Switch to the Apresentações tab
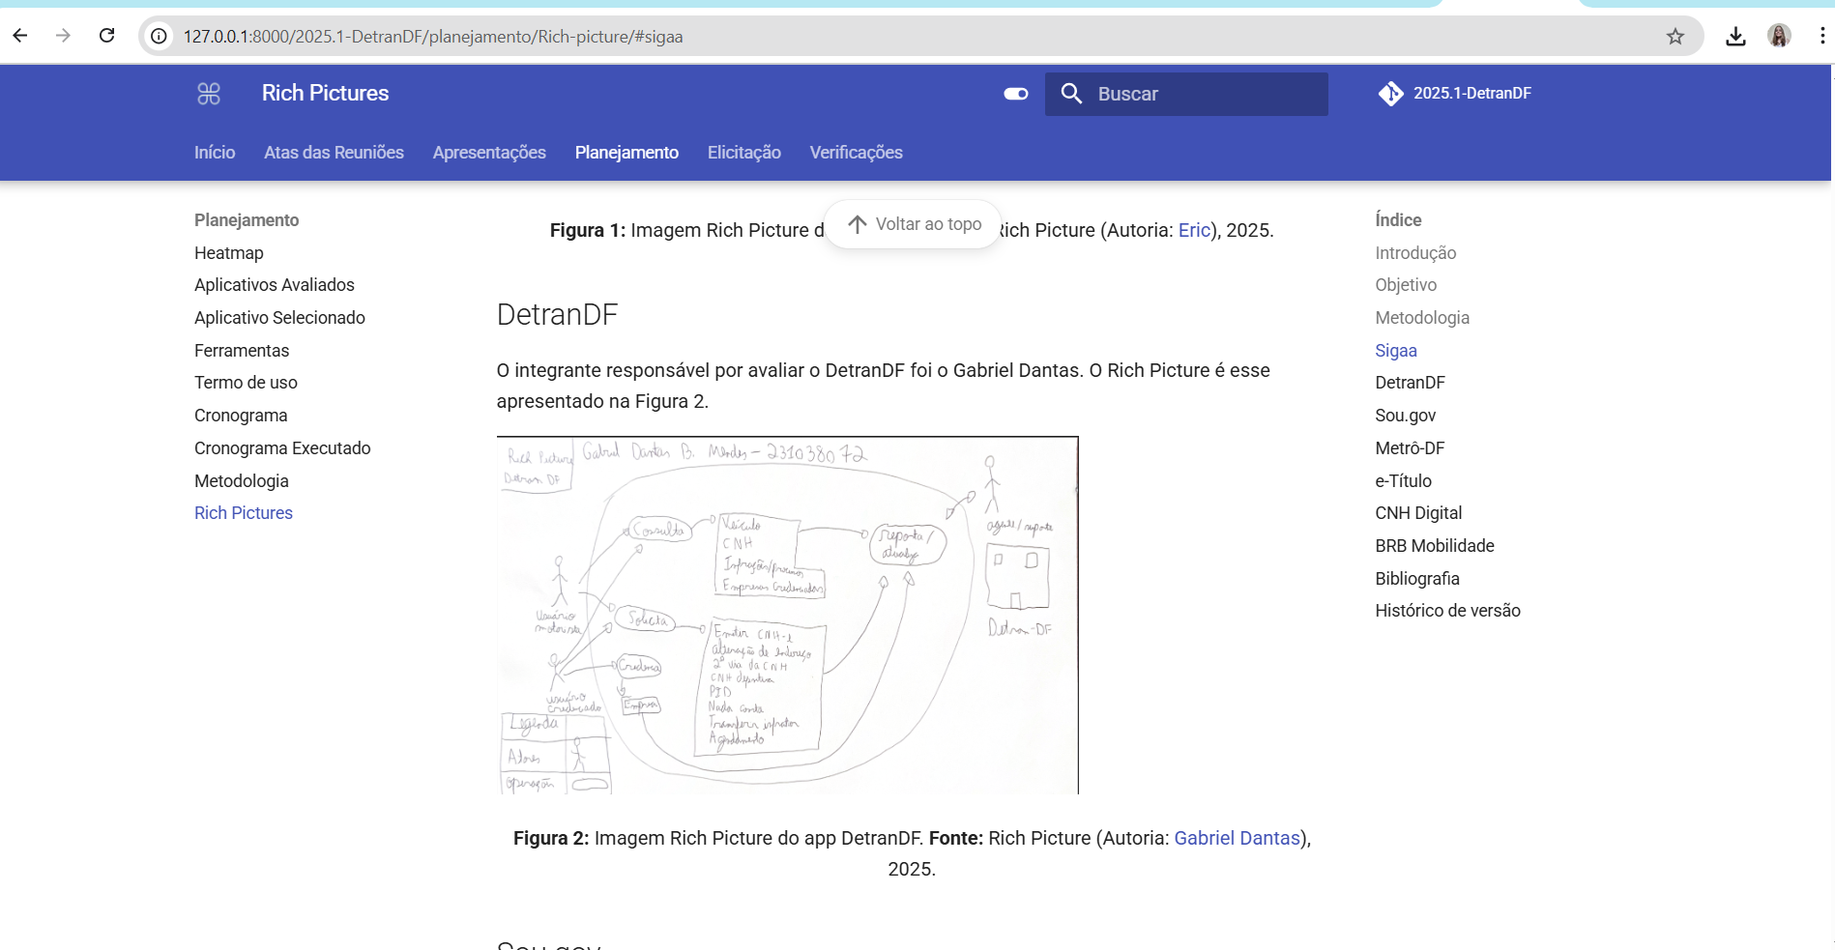1835x950 pixels. [x=489, y=153]
